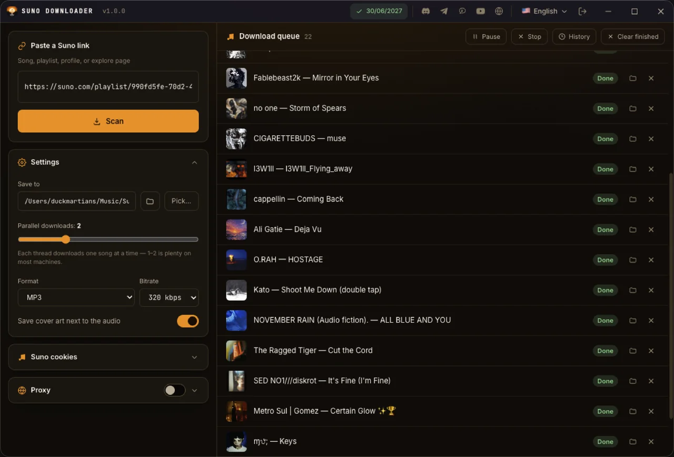Click the globe website icon

[x=499, y=11]
